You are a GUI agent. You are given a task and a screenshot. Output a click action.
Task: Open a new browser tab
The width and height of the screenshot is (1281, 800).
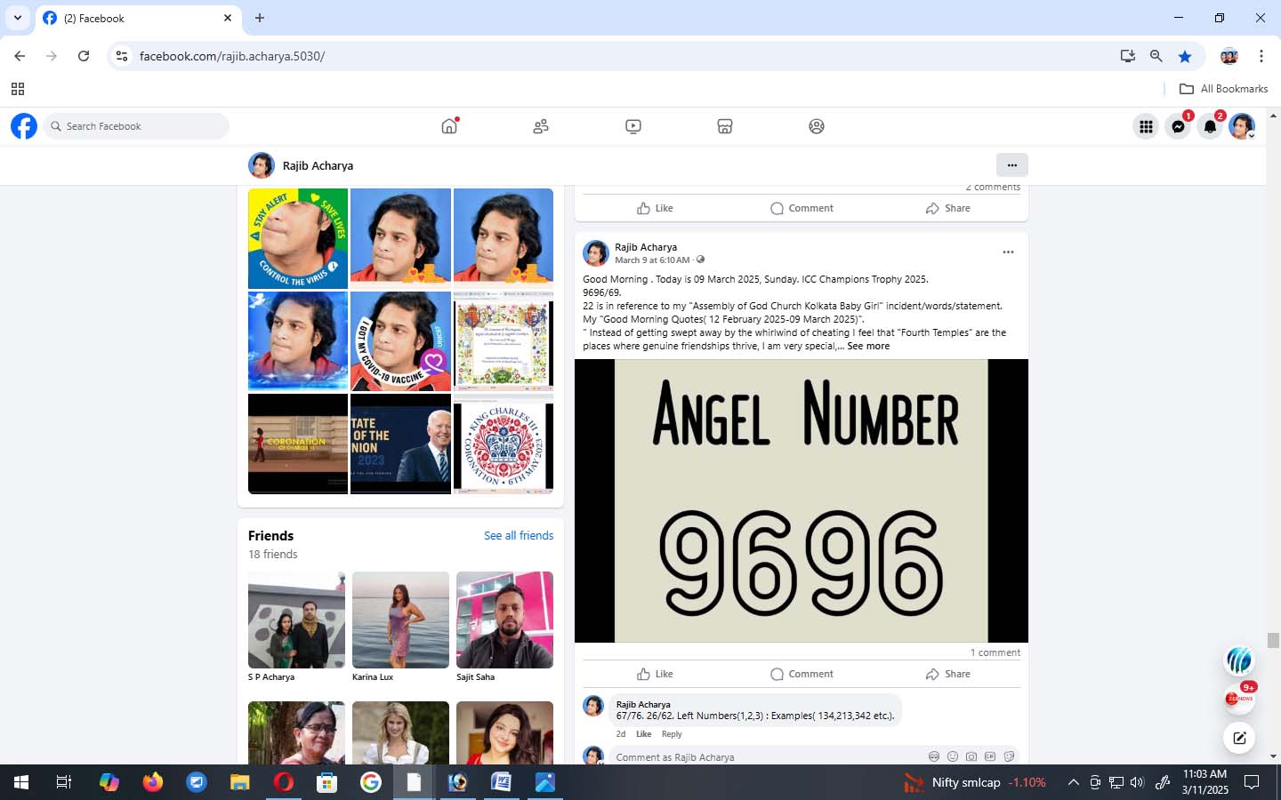[x=260, y=18]
